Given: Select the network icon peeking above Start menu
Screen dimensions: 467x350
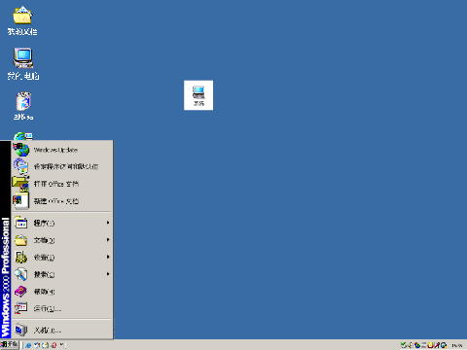Looking at the screenshot, I should click(23, 136).
